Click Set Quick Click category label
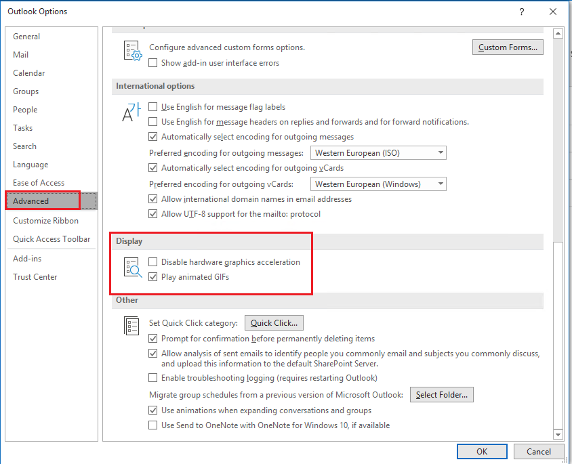 193,323
